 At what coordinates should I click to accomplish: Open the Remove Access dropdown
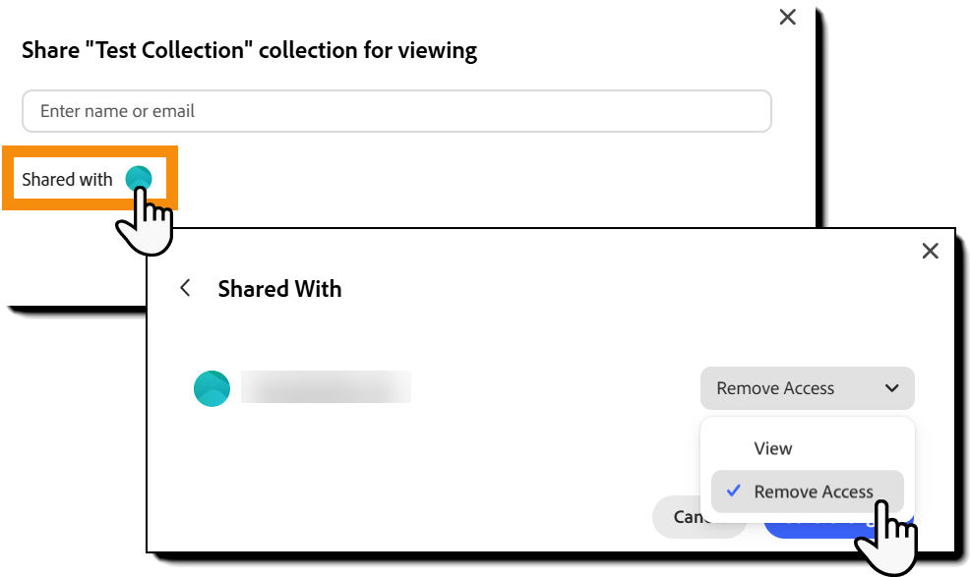[x=807, y=388]
